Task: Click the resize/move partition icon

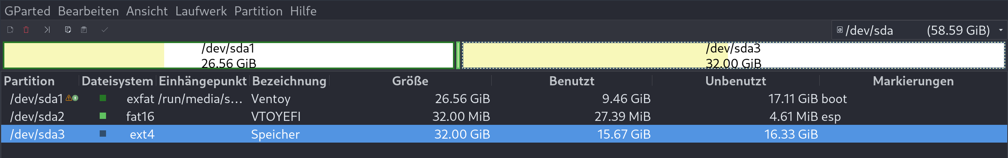Action: coord(47,30)
